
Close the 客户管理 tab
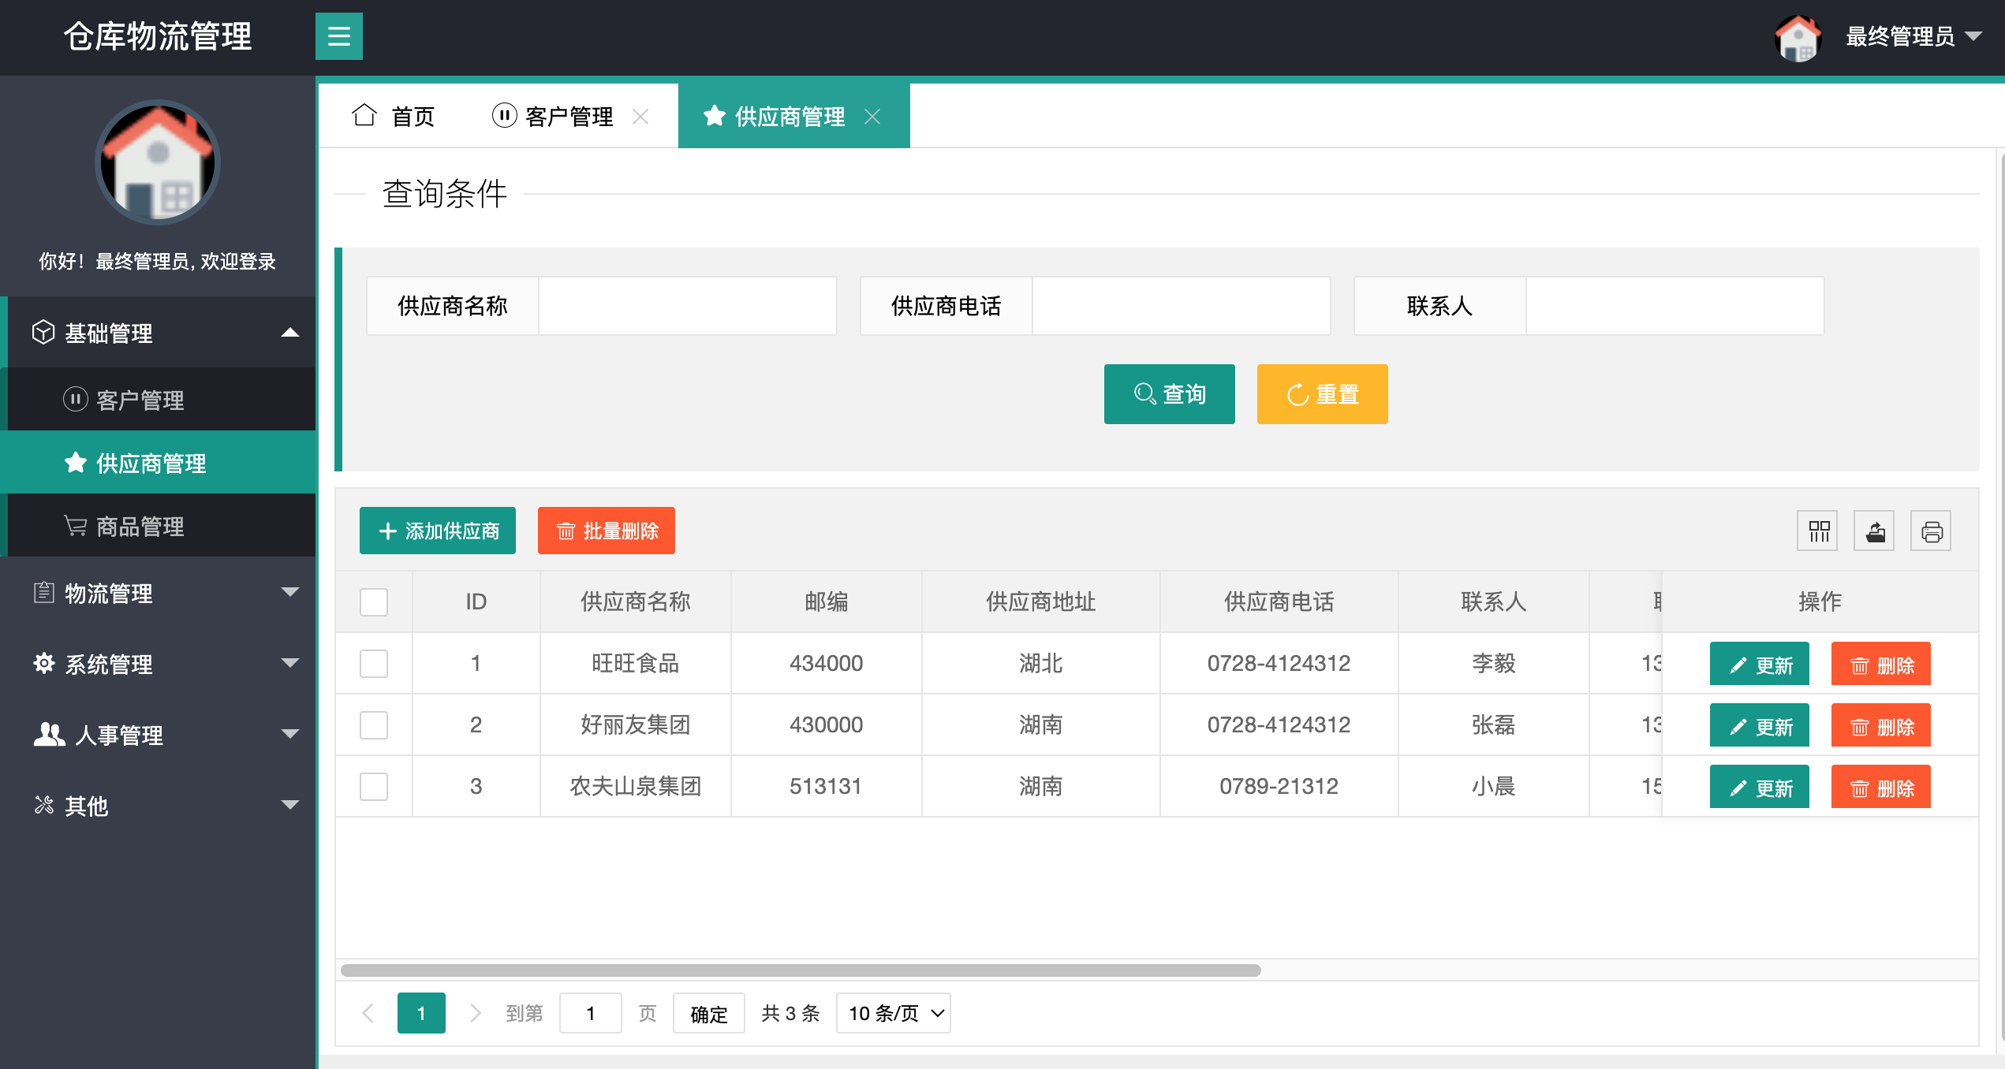[640, 117]
